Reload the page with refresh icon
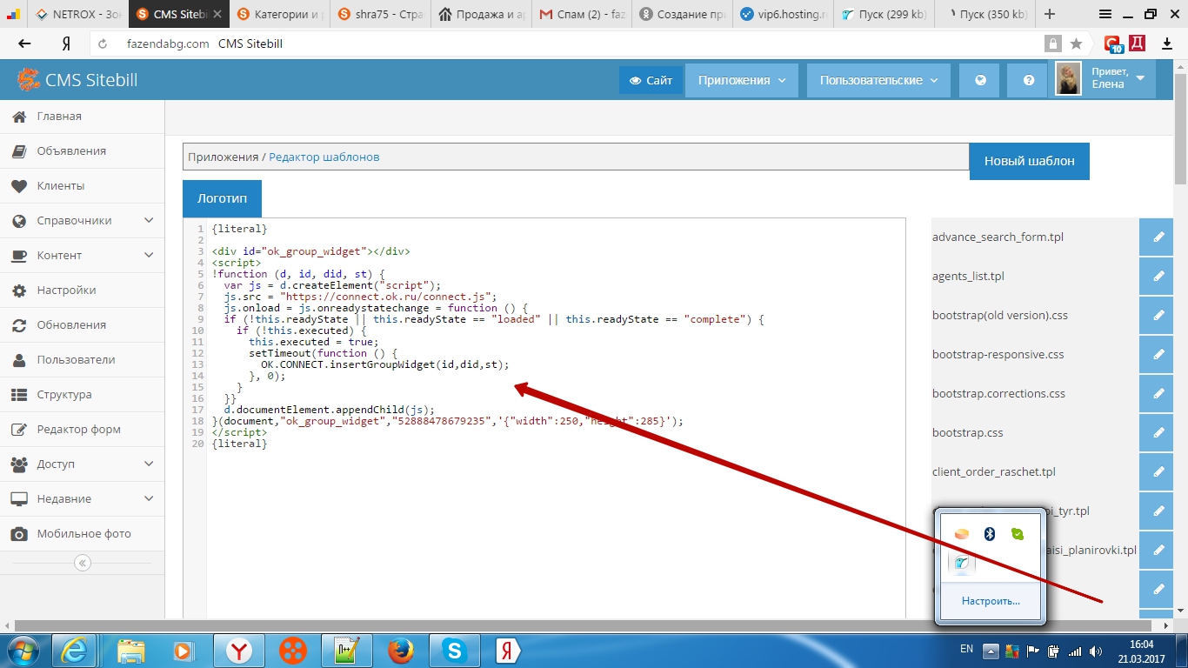 pos(103,43)
